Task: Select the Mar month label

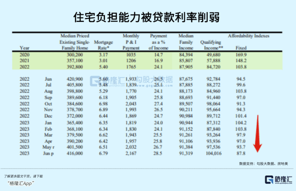Action: pos(48,135)
